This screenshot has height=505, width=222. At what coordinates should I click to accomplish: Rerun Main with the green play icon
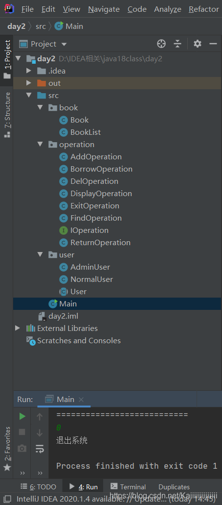point(22,416)
